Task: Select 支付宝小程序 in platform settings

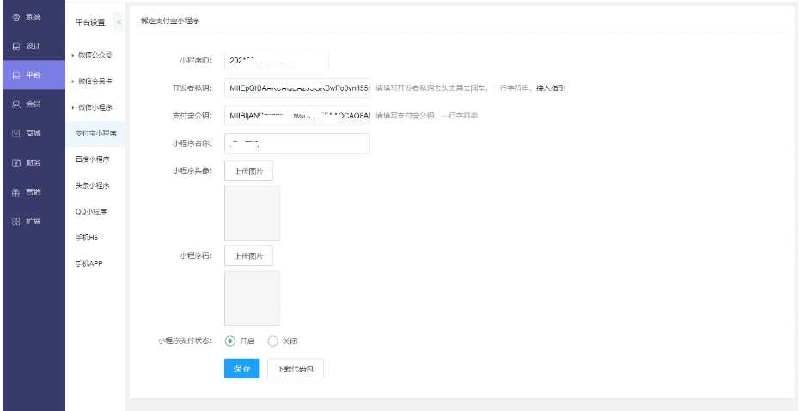Action: [x=96, y=134]
